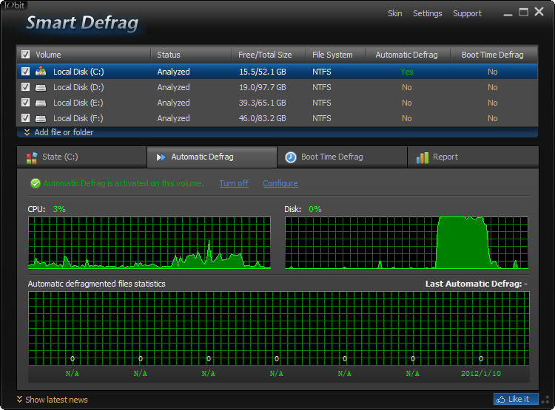Click the Automatic Defrag fast-forward icon

pos(161,157)
